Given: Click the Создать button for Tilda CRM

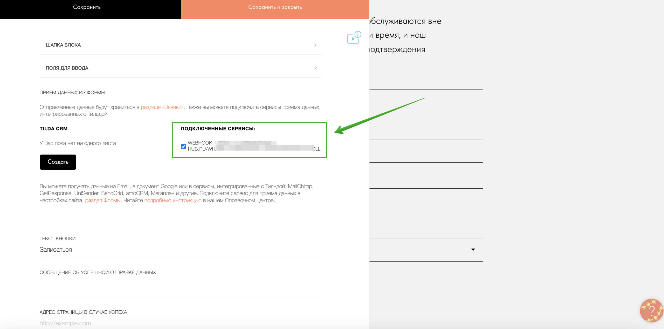Looking at the screenshot, I should tap(58, 162).
